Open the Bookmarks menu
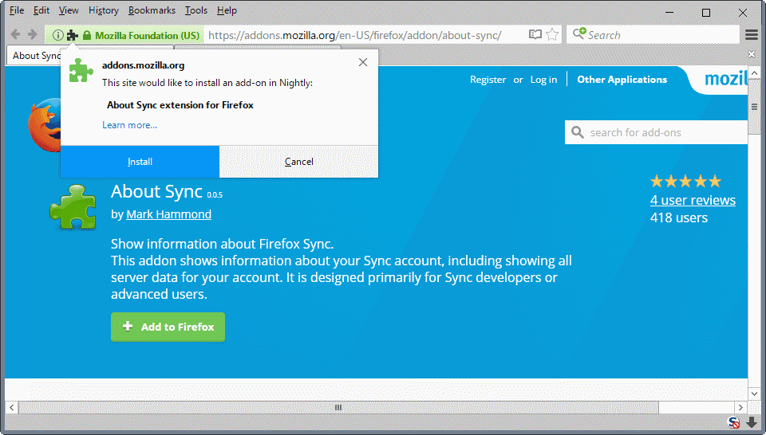This screenshot has width=766, height=435. pyautogui.click(x=152, y=10)
